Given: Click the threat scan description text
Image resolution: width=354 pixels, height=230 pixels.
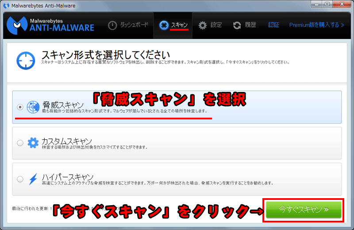Looking at the screenshot, I should point(124,111).
